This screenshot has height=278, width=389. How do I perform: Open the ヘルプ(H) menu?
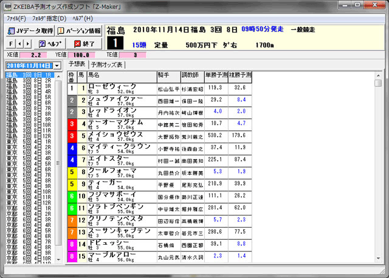point(83,19)
